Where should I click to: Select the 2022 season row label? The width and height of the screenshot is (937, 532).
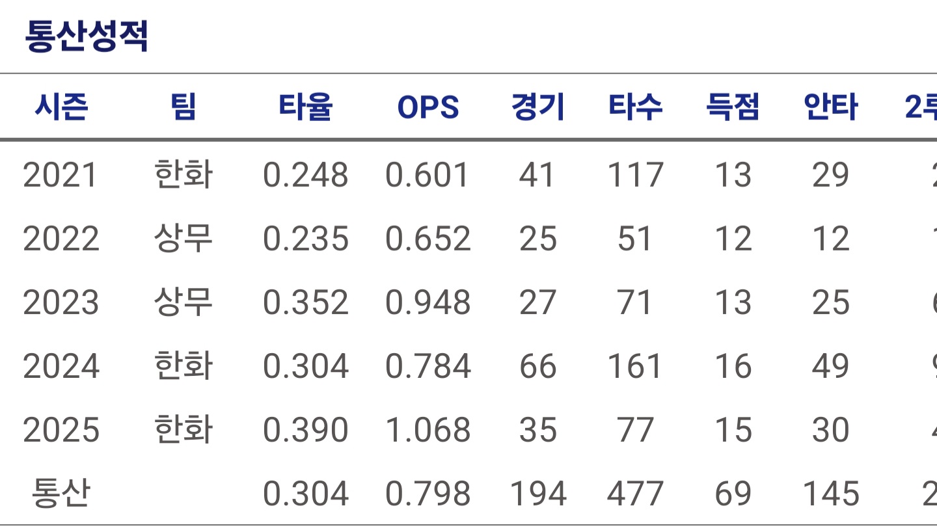click(x=61, y=239)
